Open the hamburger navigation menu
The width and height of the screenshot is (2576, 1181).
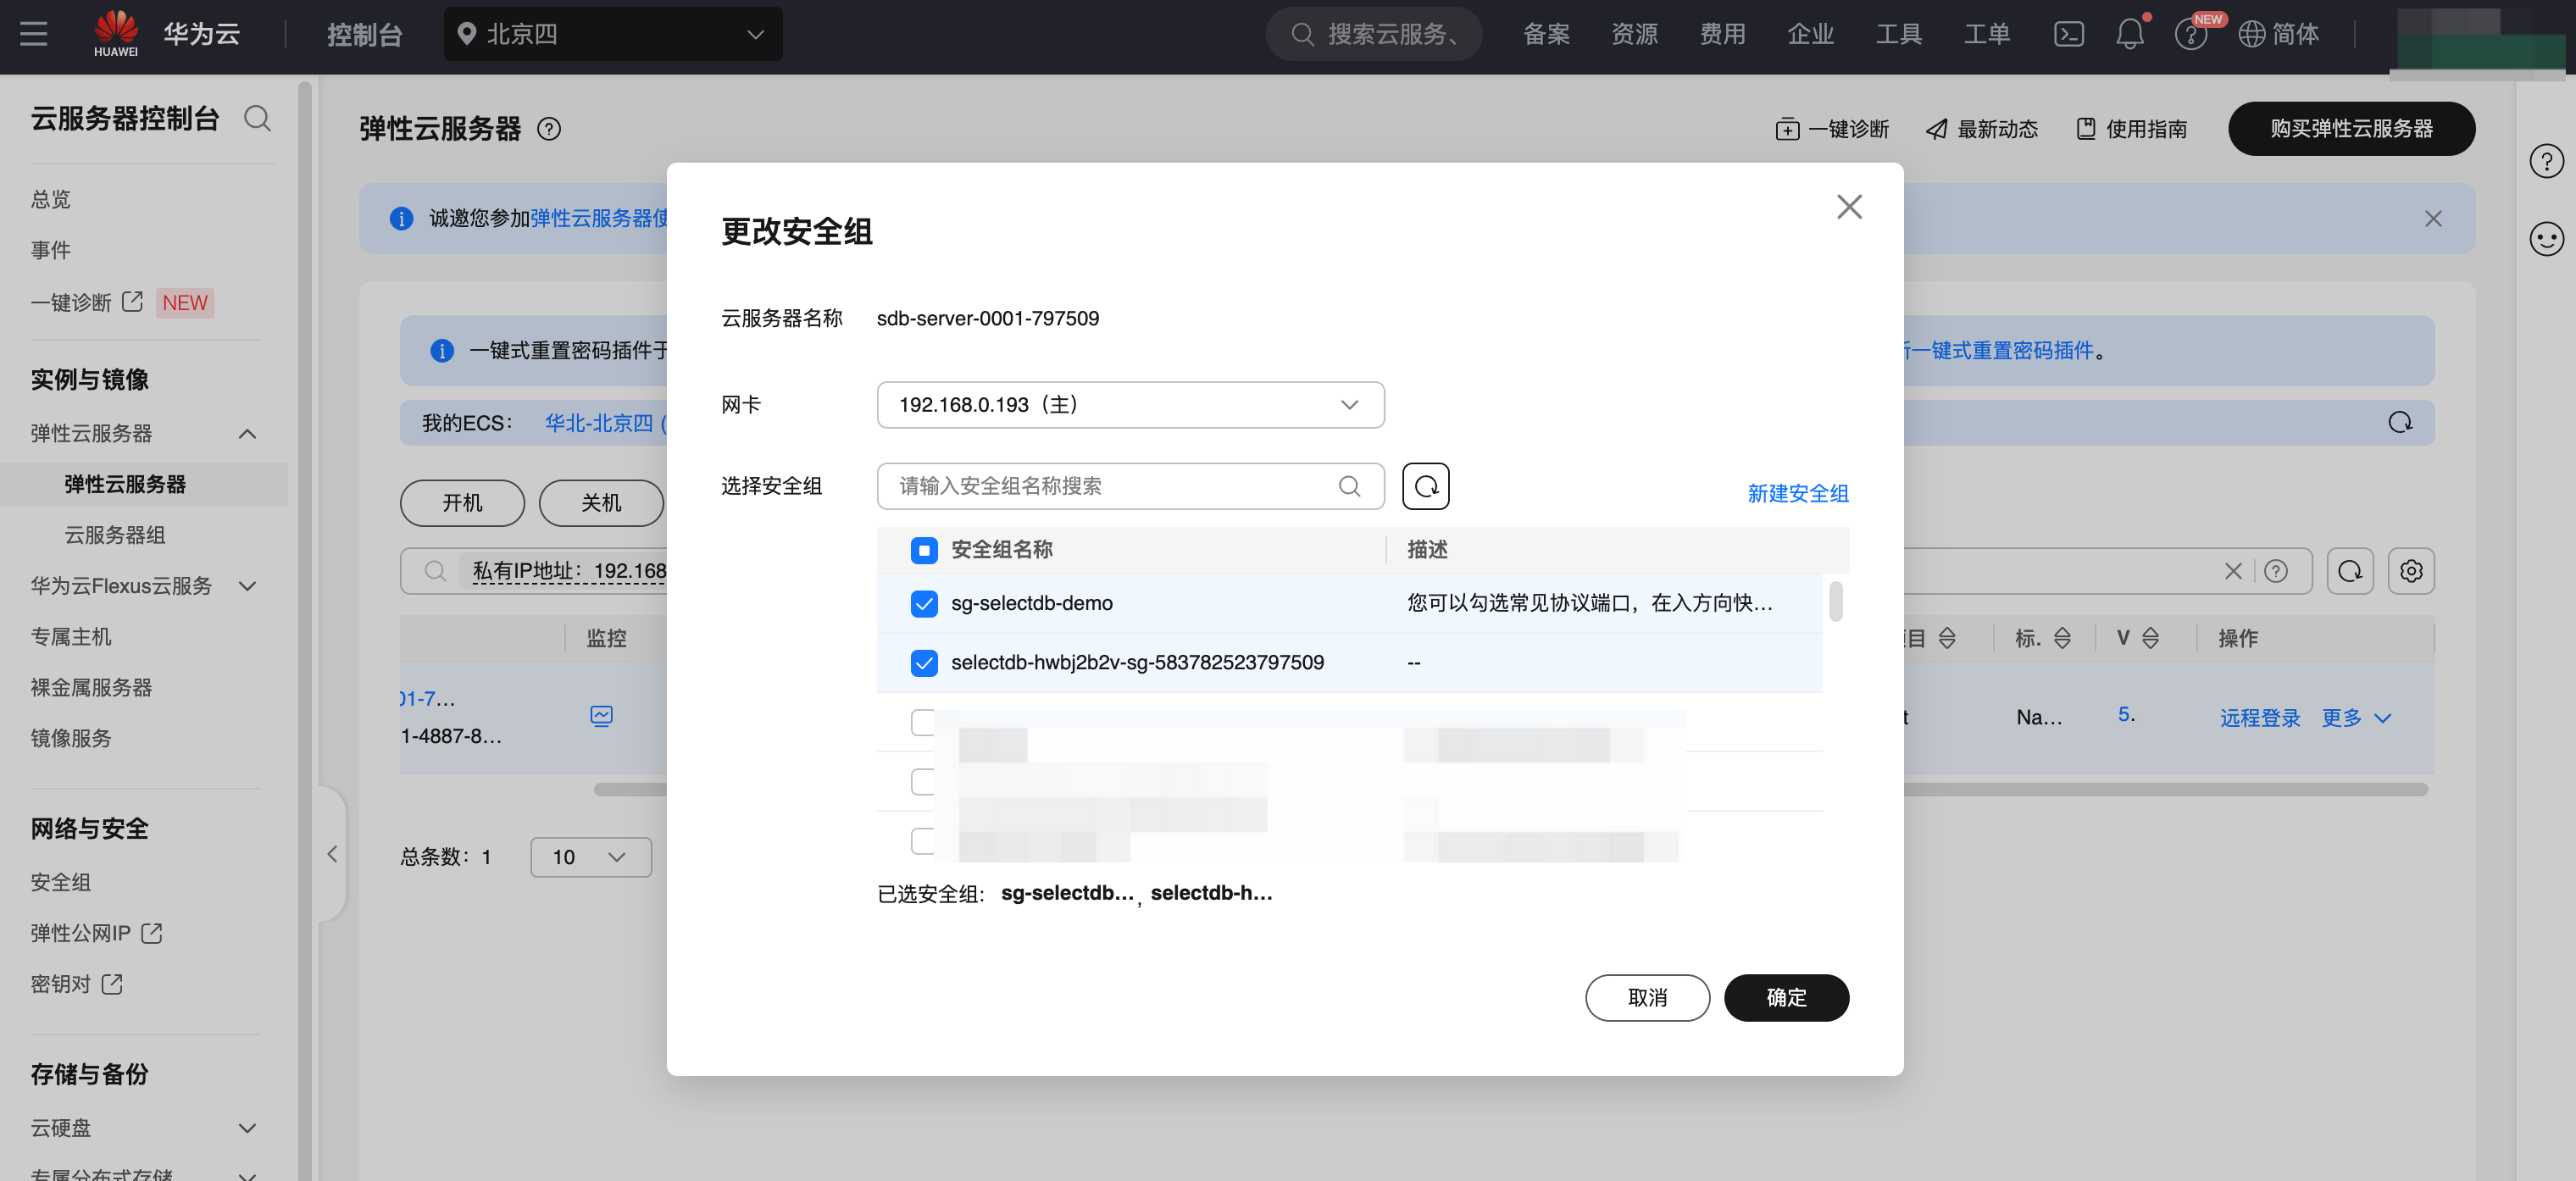tap(34, 34)
